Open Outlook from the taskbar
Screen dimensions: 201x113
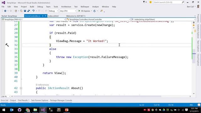point(12,110)
